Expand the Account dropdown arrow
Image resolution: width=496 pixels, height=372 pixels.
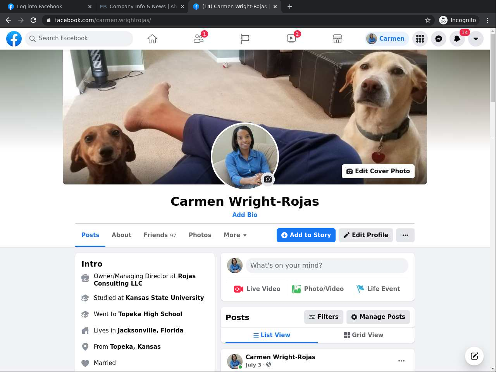(476, 39)
